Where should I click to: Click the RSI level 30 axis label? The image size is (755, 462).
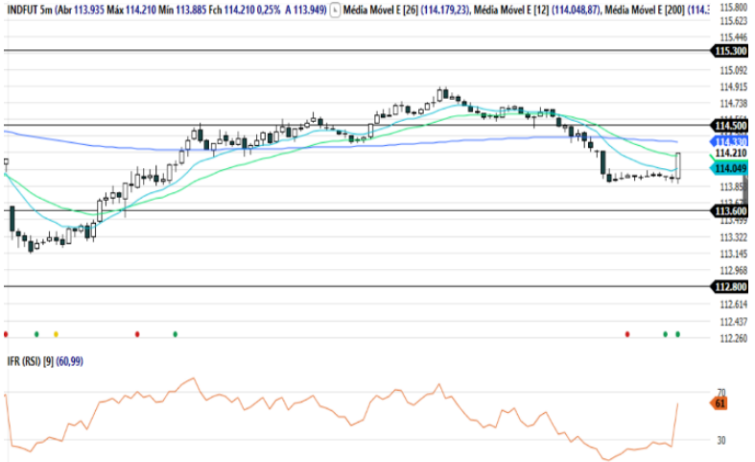[x=720, y=440]
